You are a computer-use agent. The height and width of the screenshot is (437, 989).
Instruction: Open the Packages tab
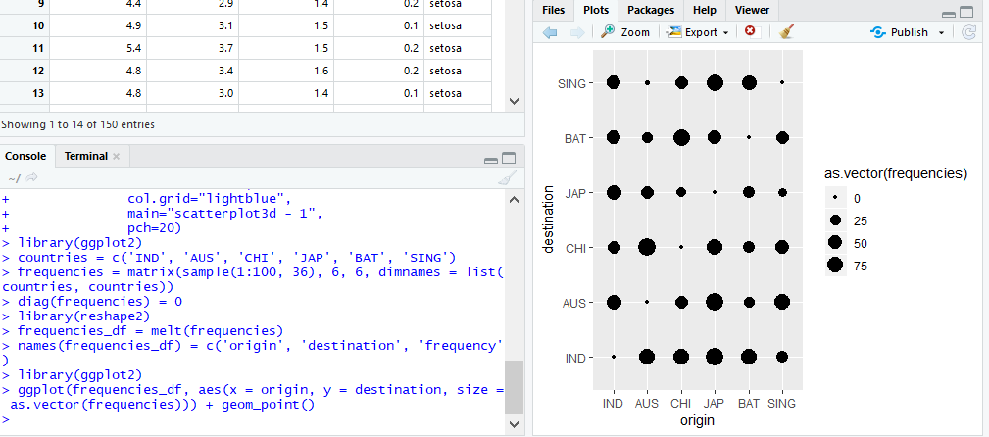[x=650, y=10]
